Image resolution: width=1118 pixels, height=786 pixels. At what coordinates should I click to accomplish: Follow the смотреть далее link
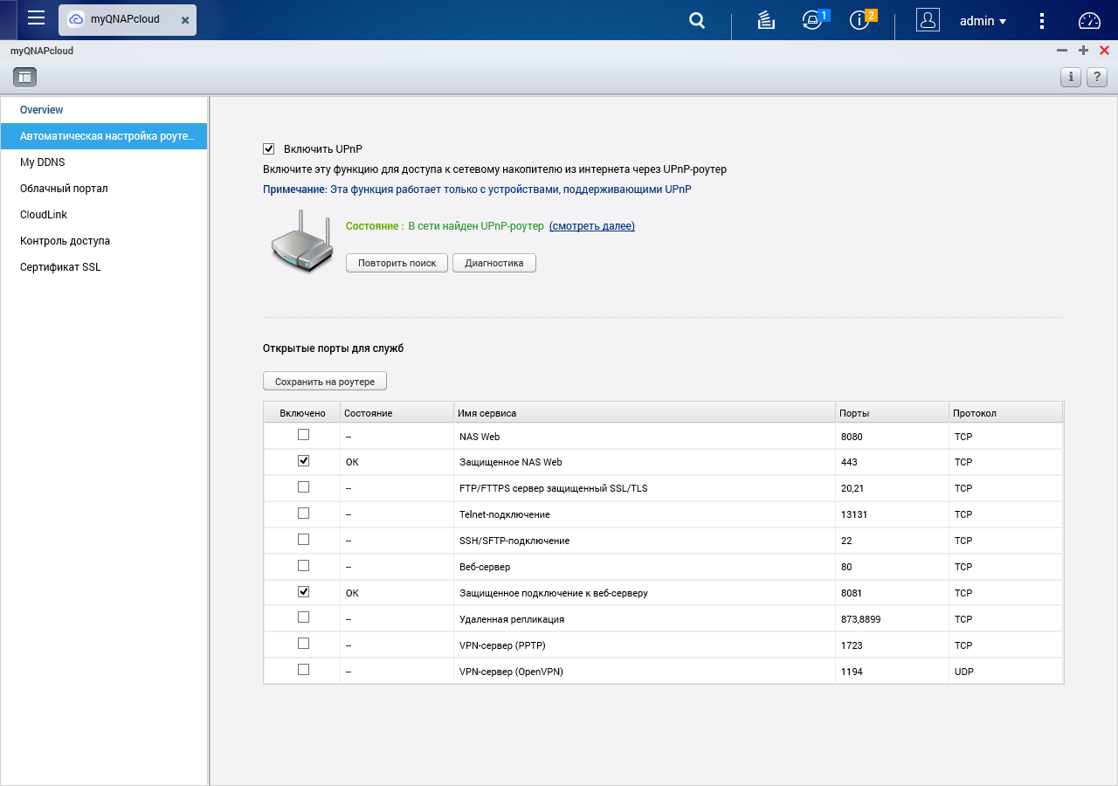591,226
